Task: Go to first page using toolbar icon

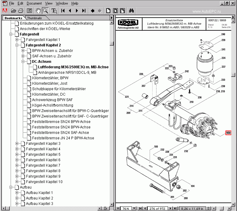Action: click(63, 11)
